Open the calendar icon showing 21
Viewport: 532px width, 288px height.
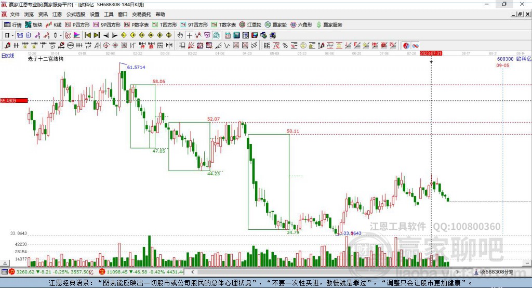coord(228,35)
